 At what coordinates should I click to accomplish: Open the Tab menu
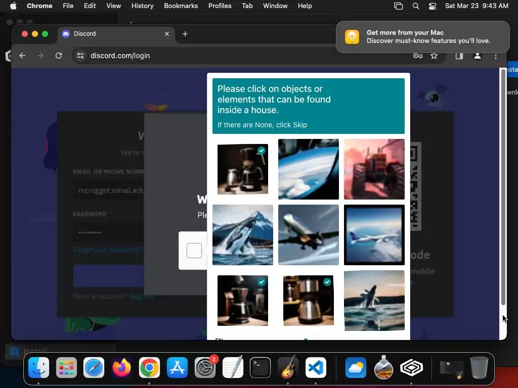(x=247, y=6)
